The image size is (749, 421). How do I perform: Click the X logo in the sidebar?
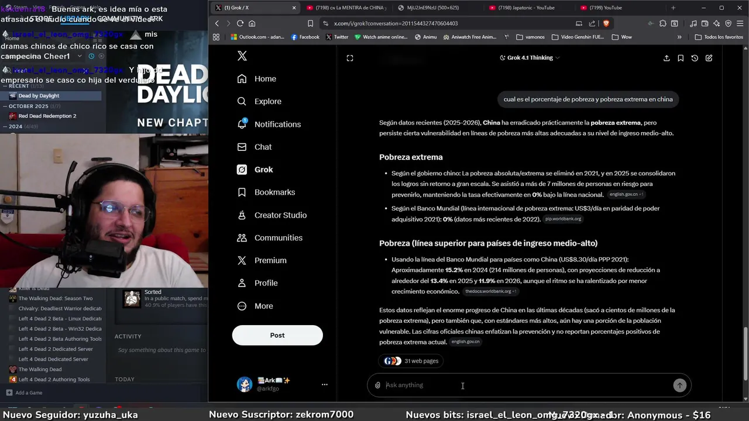[x=242, y=56]
